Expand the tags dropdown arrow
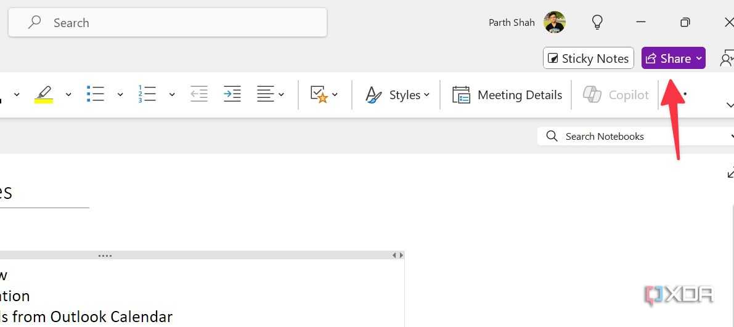This screenshot has width=734, height=327. [335, 94]
